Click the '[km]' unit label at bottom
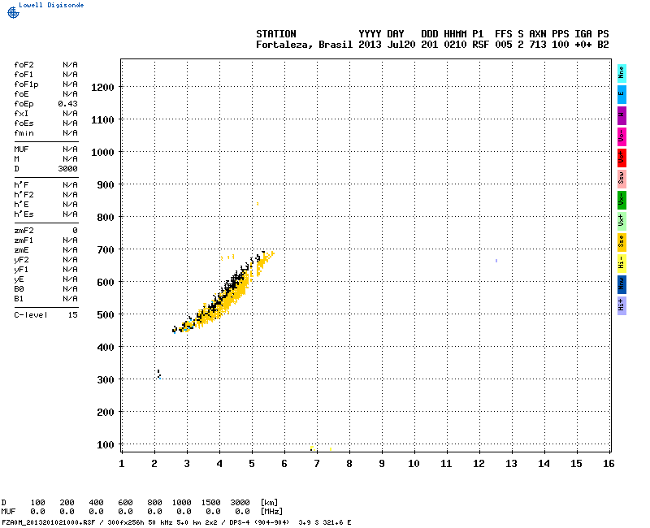Screen dimensions: 650x528 tap(269, 503)
